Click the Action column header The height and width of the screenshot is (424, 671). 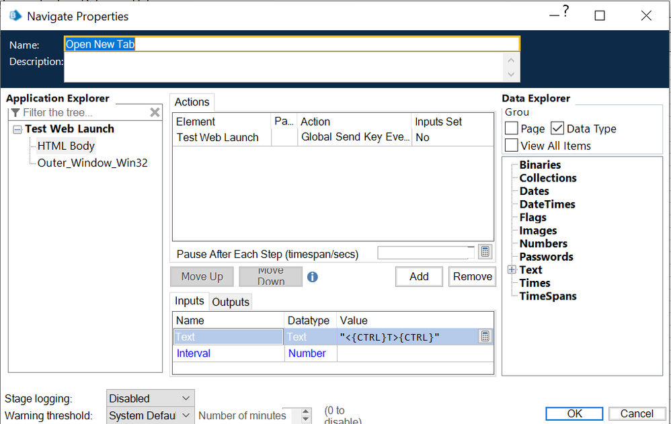pos(354,122)
